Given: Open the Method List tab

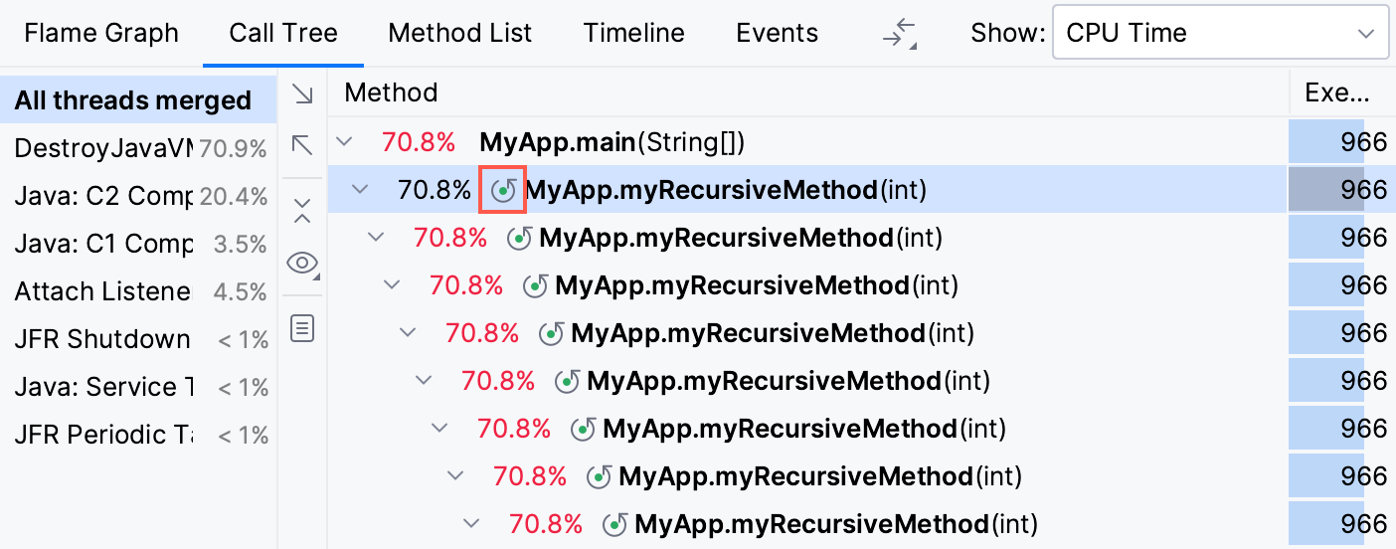Looking at the screenshot, I should [460, 33].
